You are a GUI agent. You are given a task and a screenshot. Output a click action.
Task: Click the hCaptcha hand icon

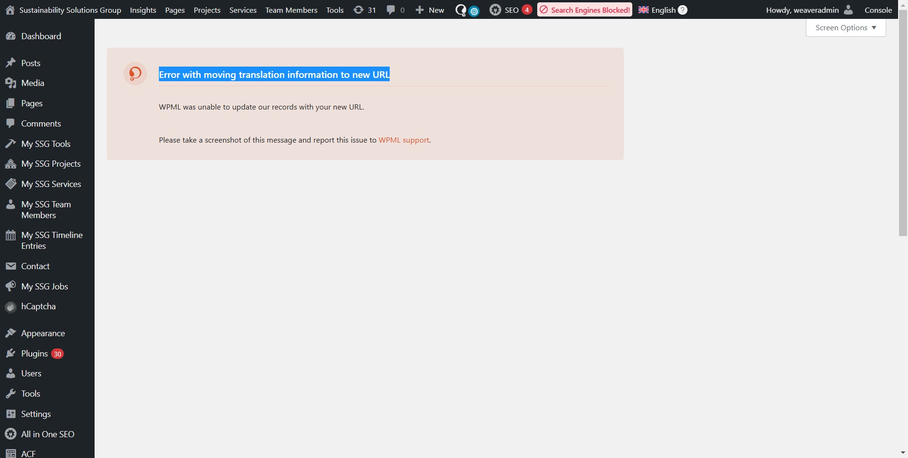click(10, 307)
